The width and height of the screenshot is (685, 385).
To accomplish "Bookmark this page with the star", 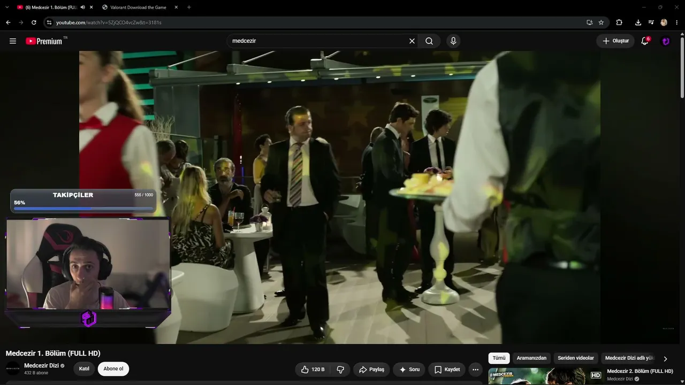I will (x=601, y=22).
